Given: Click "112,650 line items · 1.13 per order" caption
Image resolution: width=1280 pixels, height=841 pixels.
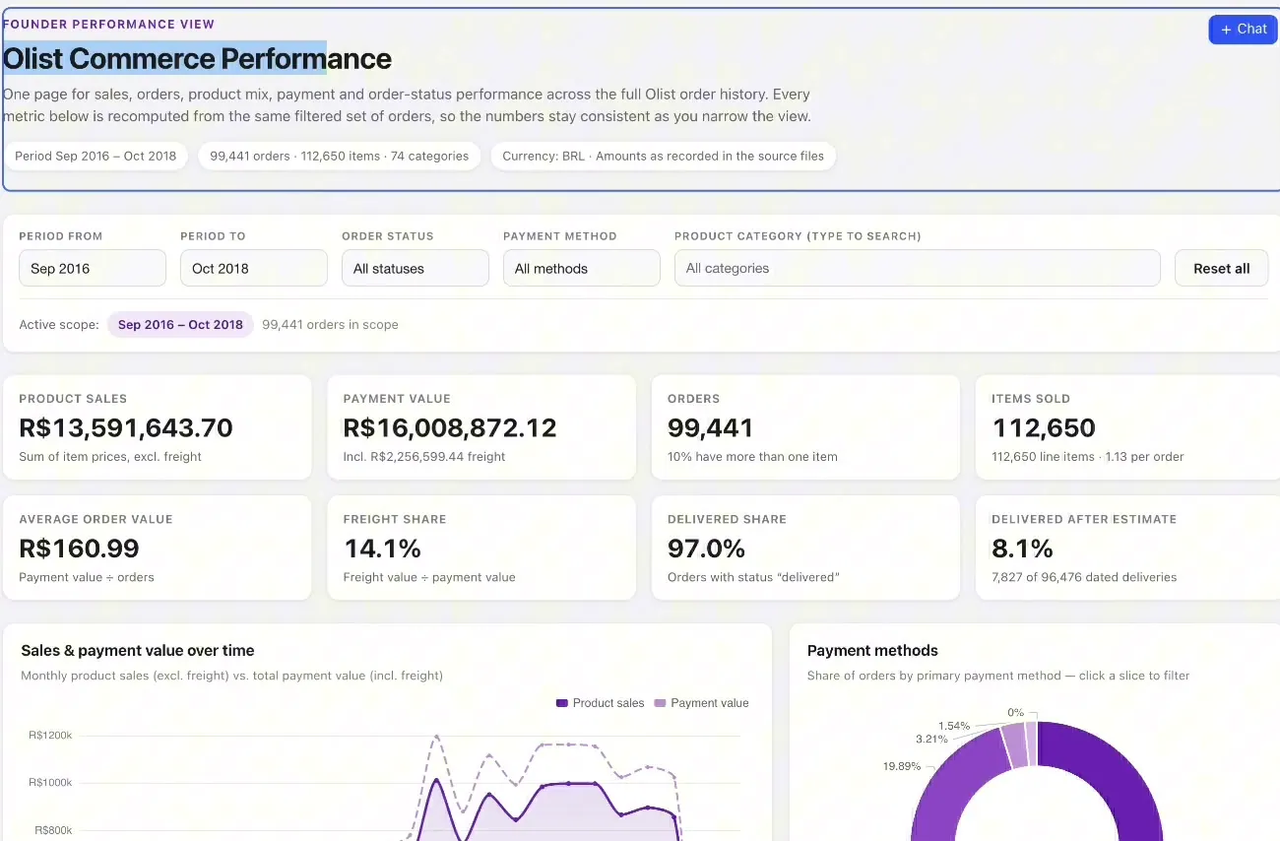Looking at the screenshot, I should 1088,457.
